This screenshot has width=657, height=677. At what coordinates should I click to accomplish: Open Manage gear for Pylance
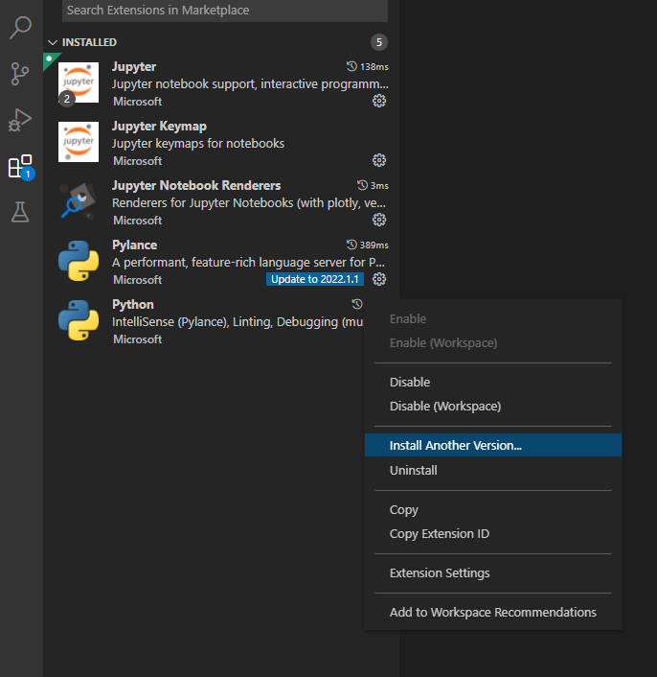coord(379,279)
